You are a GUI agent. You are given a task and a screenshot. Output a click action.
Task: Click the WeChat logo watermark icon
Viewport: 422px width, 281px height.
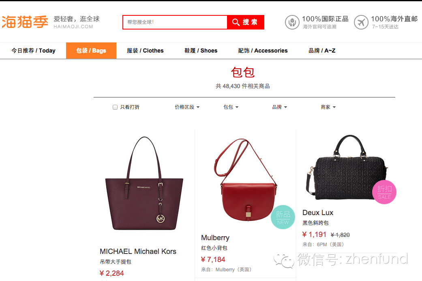(x=284, y=260)
